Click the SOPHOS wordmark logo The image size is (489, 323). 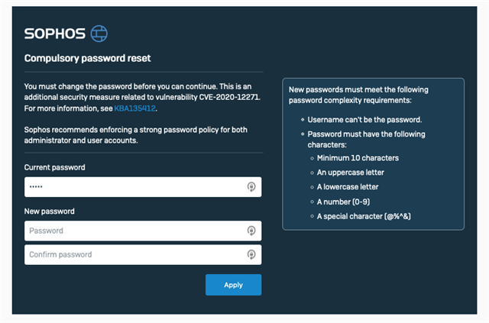pyautogui.click(x=55, y=34)
